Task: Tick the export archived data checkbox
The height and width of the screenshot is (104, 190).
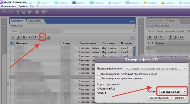Action: click(x=99, y=79)
